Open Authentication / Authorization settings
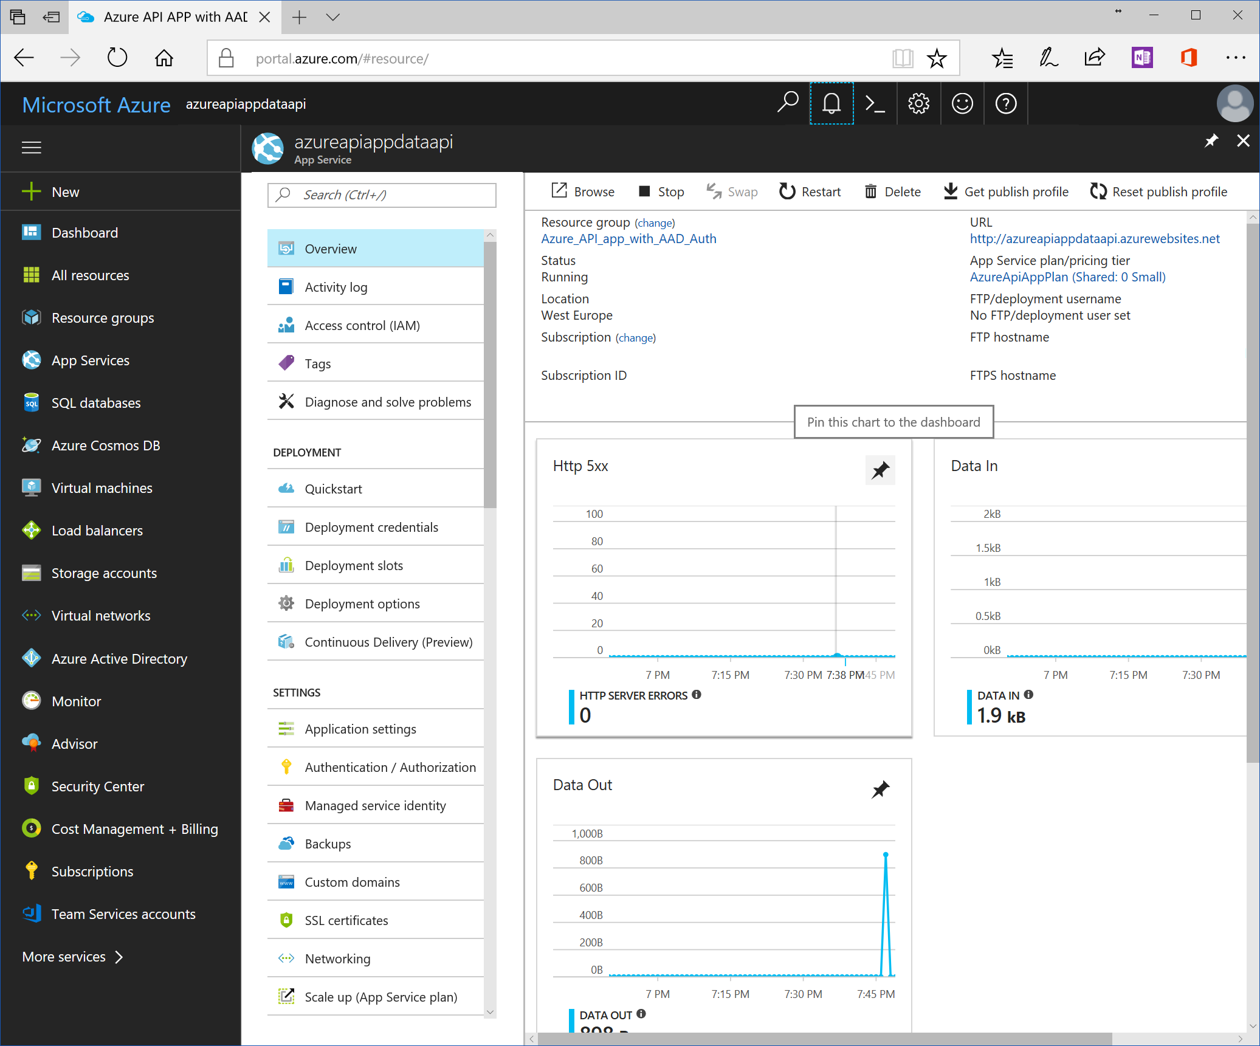 [390, 767]
